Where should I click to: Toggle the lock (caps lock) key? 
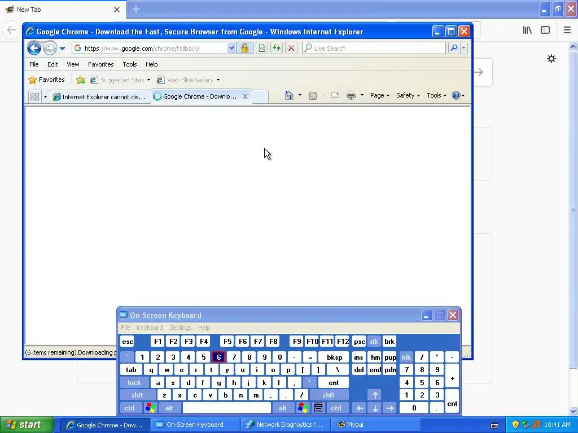(134, 383)
